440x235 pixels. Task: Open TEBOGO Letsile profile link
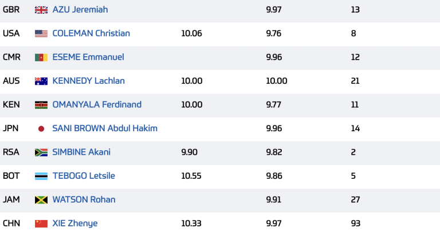(84, 176)
